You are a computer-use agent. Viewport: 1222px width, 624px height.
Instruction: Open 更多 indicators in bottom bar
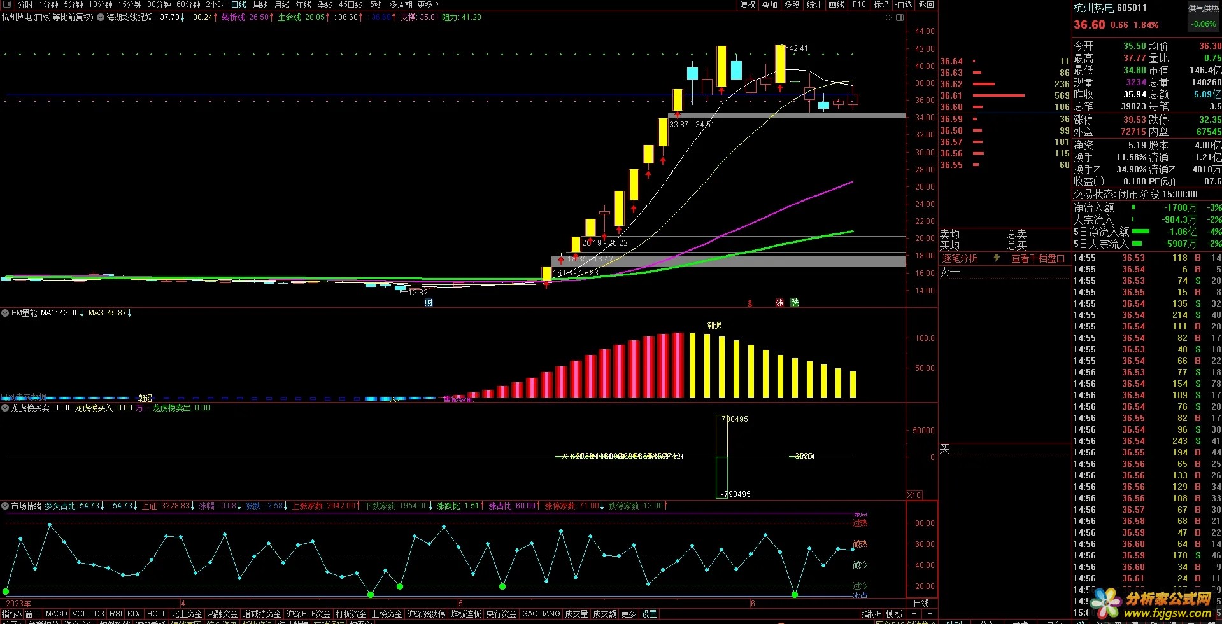629,614
